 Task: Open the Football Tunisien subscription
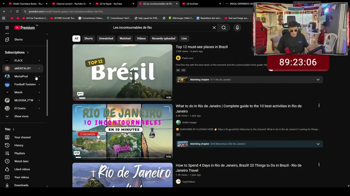pos(23,84)
